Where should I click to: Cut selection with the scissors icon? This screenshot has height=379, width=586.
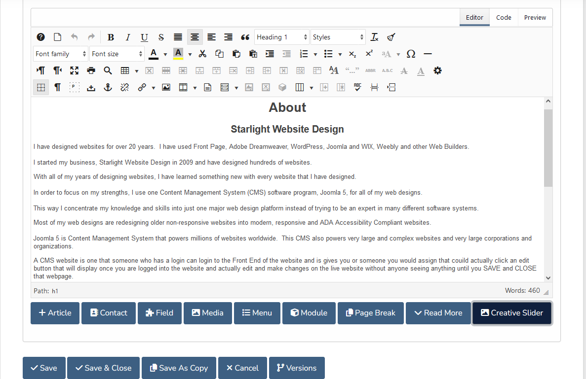(x=202, y=54)
